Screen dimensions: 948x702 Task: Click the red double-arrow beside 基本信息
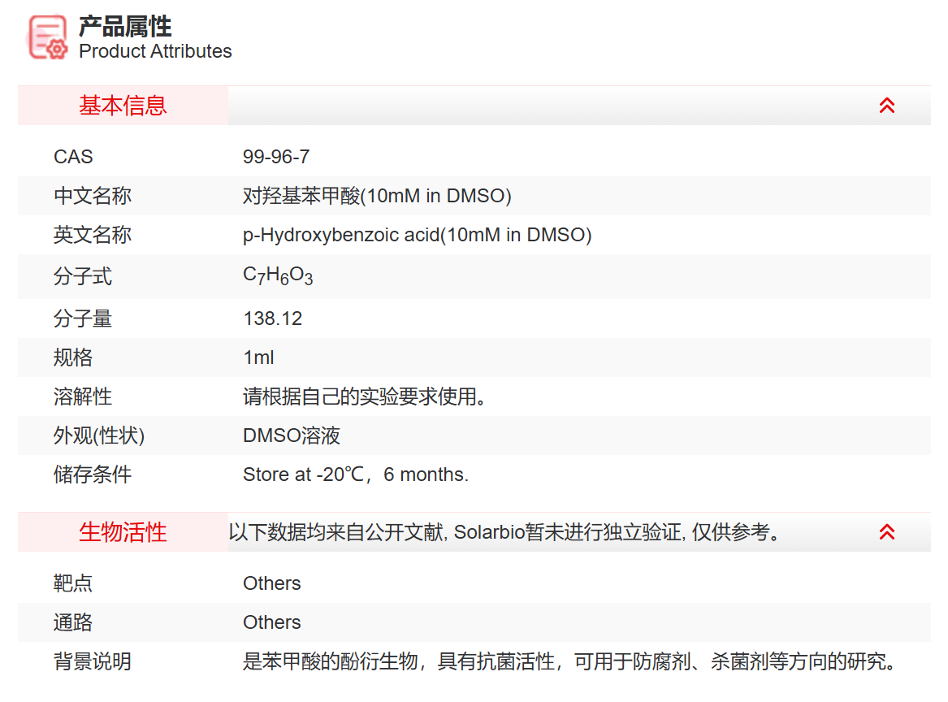coord(887,105)
